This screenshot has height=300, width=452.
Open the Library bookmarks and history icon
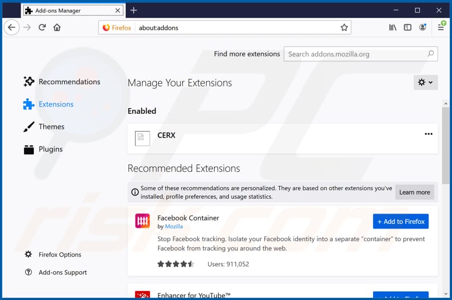[392, 27]
